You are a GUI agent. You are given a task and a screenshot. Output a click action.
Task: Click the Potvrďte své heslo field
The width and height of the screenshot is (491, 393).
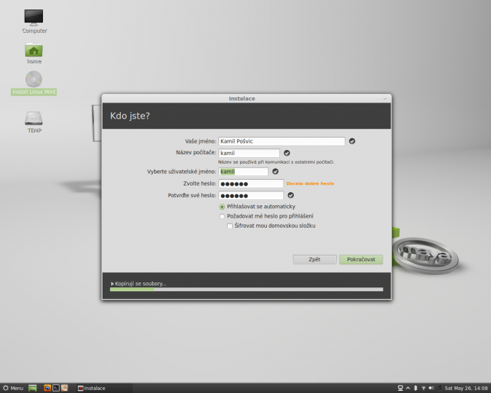pos(251,196)
